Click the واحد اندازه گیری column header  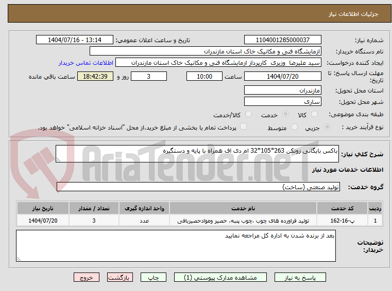click(x=144, y=208)
